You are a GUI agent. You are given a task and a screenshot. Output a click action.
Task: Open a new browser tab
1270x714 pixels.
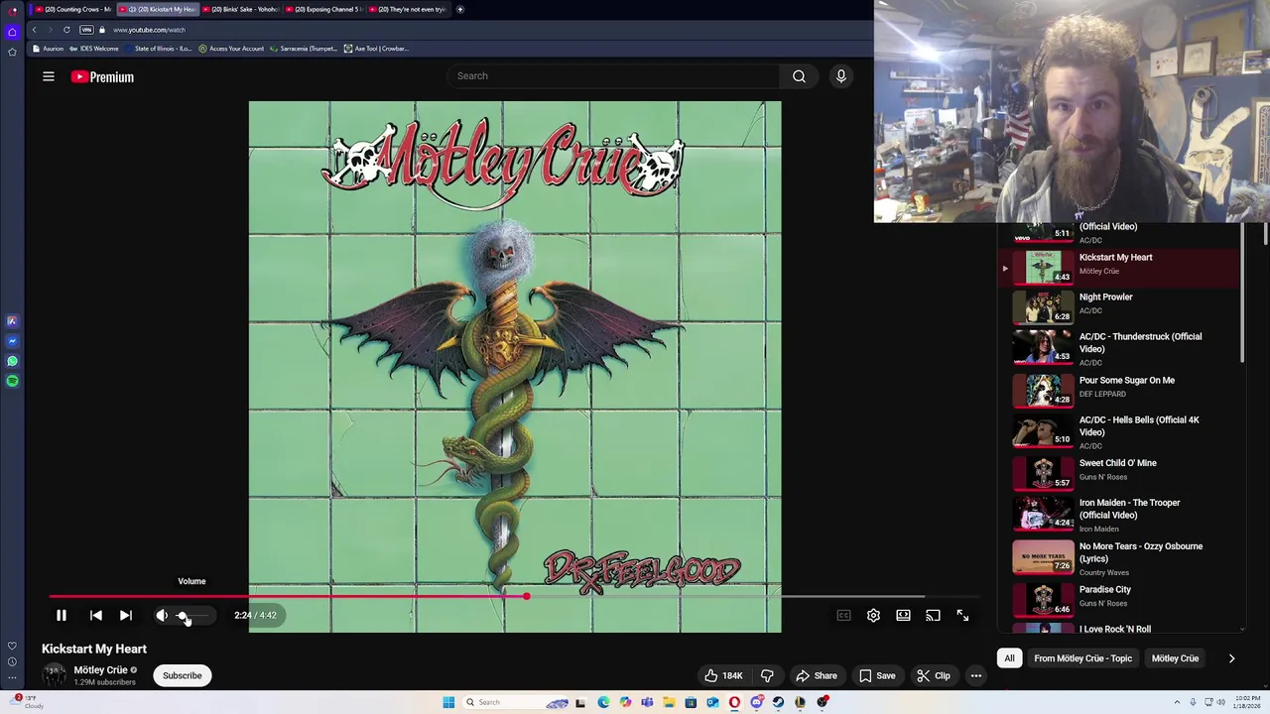tap(459, 9)
